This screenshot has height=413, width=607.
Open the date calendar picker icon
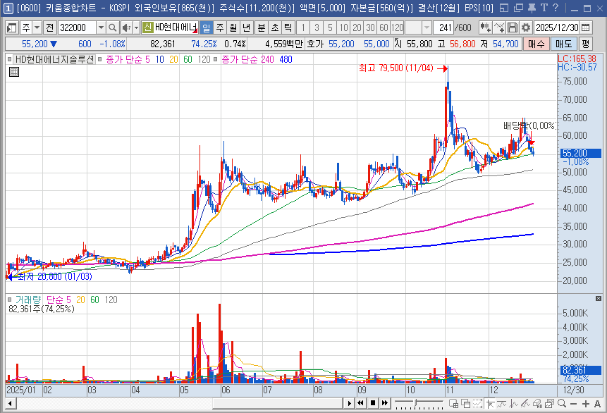pos(586,27)
